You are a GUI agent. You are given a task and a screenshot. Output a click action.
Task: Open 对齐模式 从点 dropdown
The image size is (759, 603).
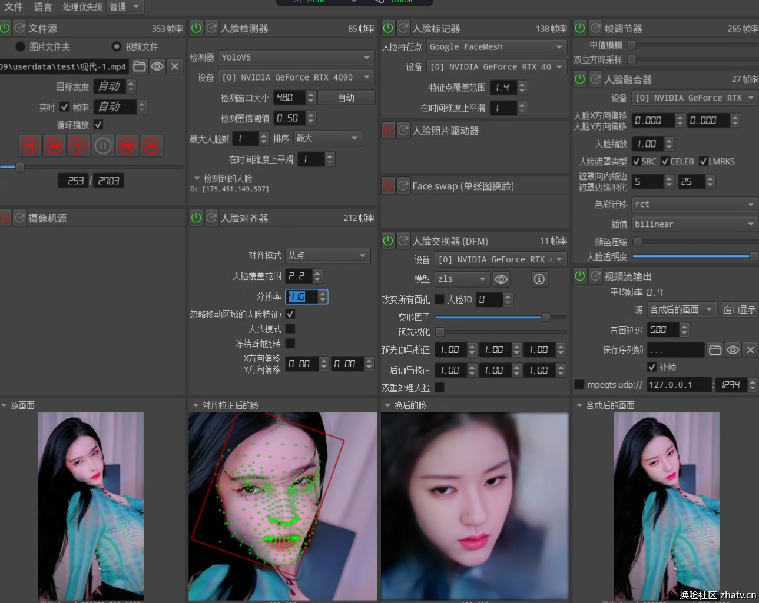(x=327, y=255)
